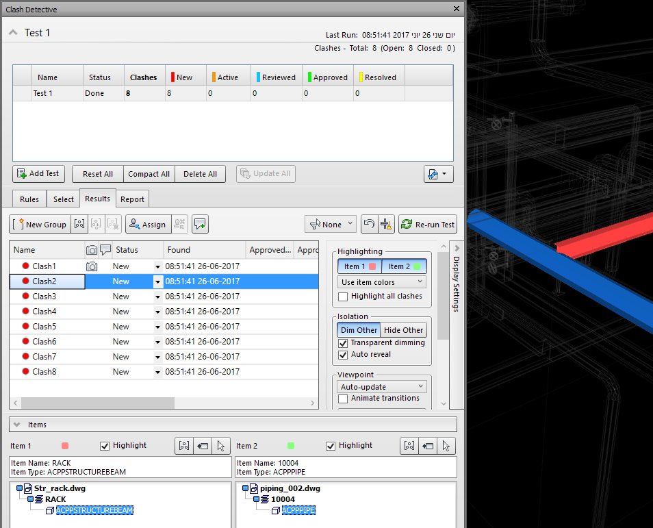Screen dimensions: 653x528
Task: Open the Results tab
Action: coord(97,199)
